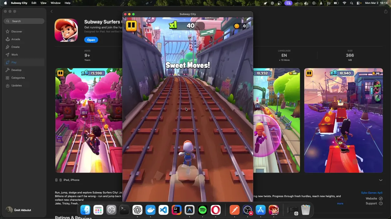Open the Edit menu
This screenshot has height=219, width=391.
pyautogui.click(x=34, y=3)
